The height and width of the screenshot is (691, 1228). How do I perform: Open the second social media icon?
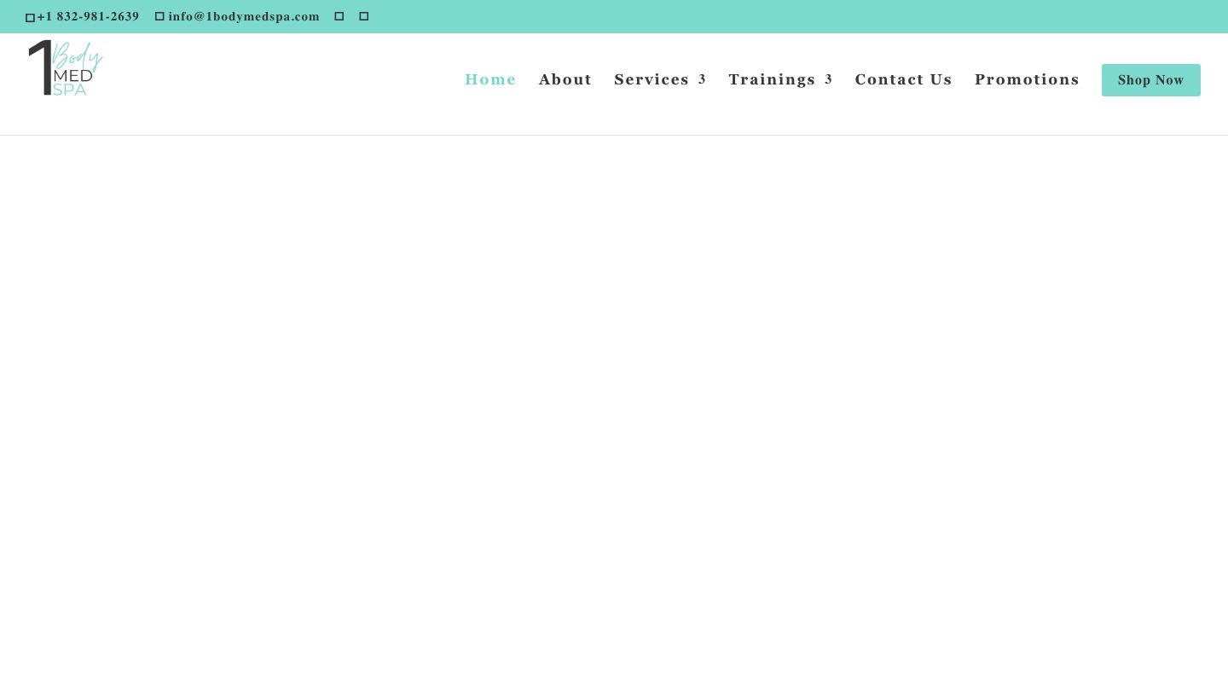coord(364,16)
